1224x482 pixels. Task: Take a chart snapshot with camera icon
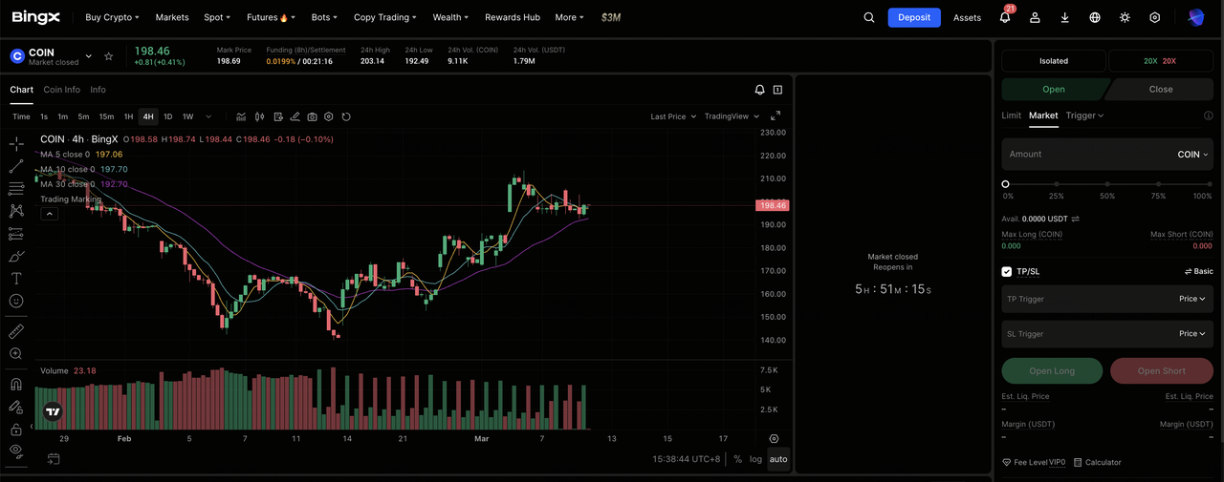pos(312,116)
